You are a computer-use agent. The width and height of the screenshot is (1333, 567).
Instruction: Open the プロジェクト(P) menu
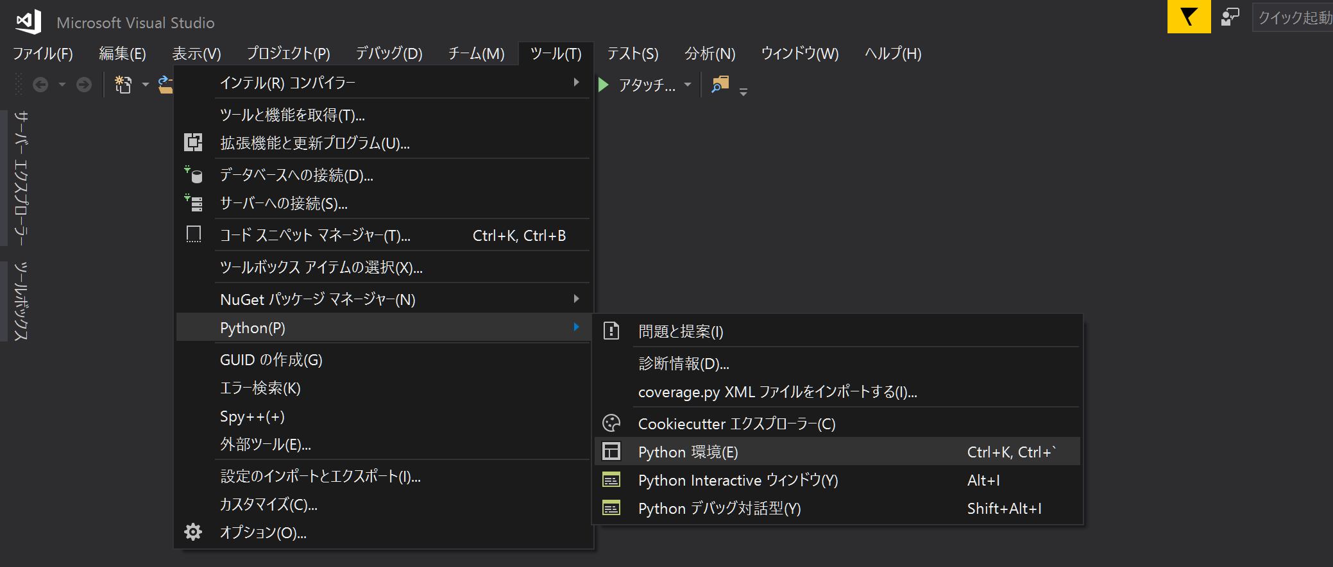tap(288, 53)
